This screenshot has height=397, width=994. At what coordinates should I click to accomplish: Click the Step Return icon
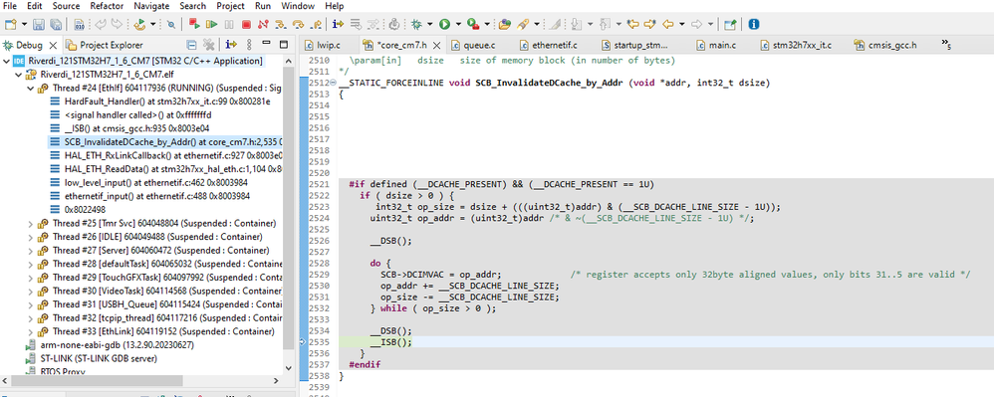pyautogui.click(x=315, y=24)
